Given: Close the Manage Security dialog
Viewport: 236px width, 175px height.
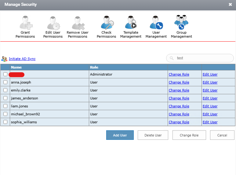Looking at the screenshot, I should coord(230,4).
